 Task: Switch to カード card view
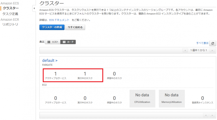68,42
